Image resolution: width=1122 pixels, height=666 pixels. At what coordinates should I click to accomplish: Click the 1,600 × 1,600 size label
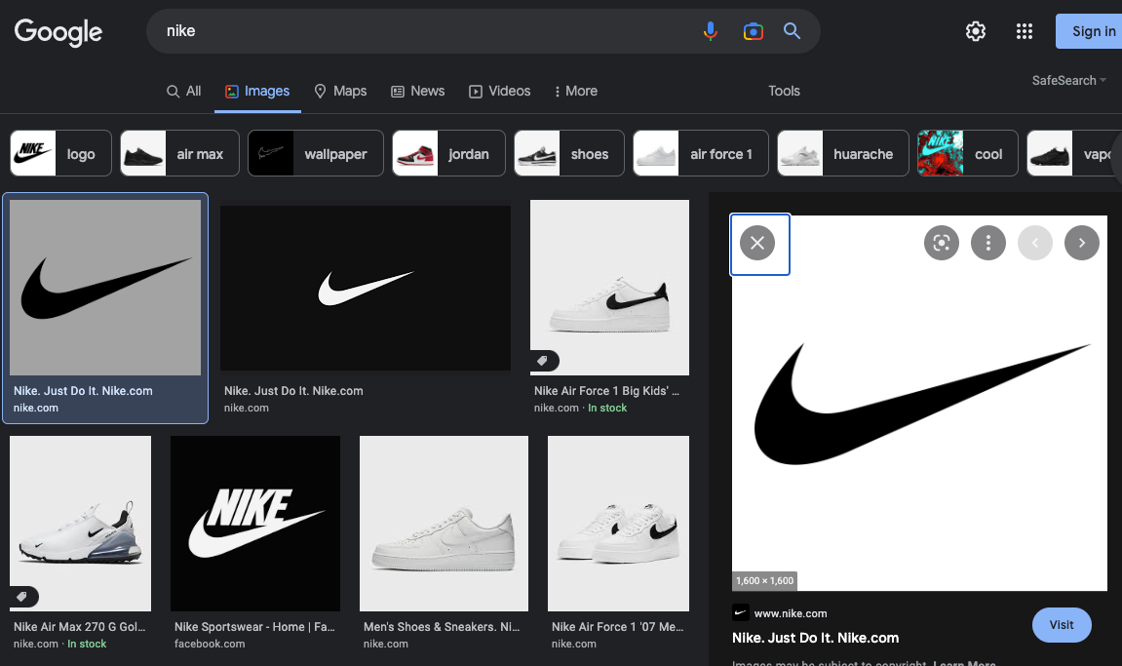(764, 581)
